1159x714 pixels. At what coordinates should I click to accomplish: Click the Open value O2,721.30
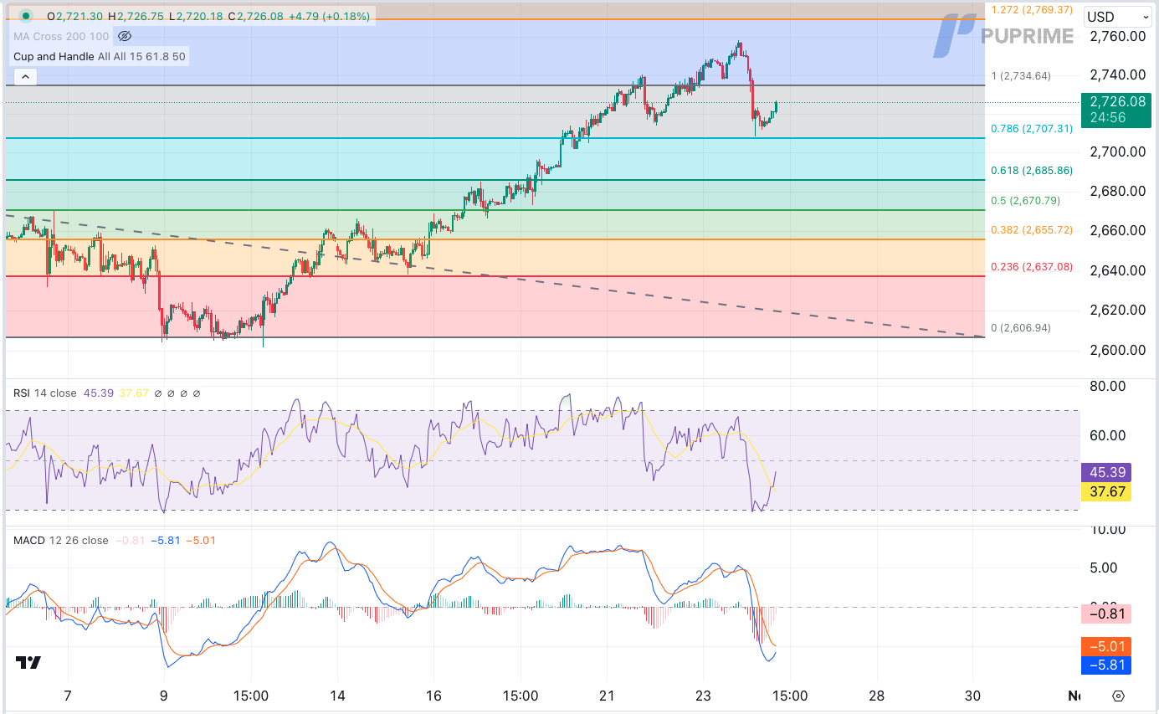click(75, 16)
